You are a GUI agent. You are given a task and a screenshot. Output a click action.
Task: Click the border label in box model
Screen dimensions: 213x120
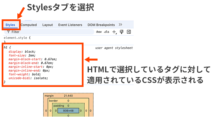[x=53, y=101]
